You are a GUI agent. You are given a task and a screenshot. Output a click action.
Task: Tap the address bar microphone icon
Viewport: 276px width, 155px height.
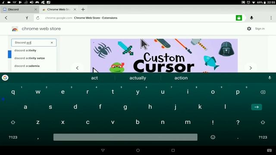[x=251, y=18]
